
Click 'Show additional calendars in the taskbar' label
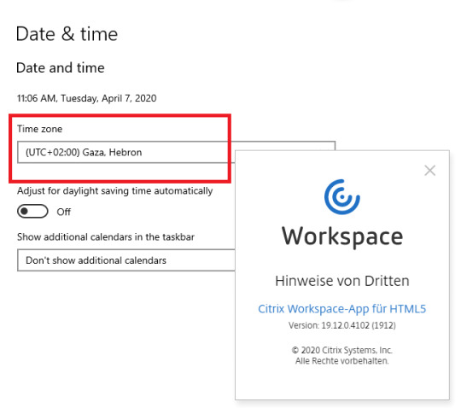tap(106, 237)
